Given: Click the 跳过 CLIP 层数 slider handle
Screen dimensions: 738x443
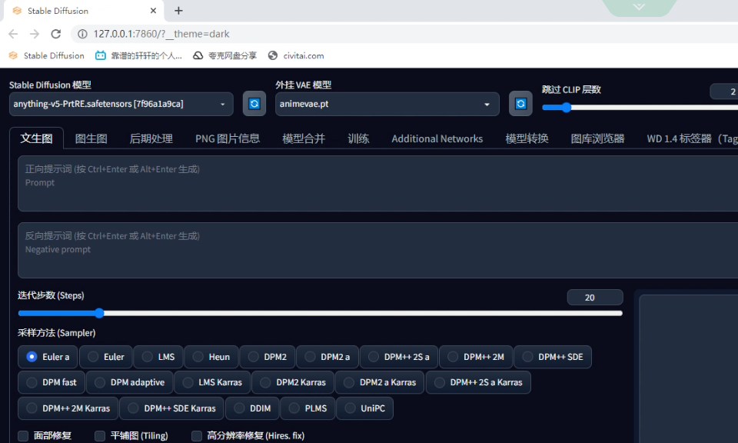Looking at the screenshot, I should (x=567, y=108).
